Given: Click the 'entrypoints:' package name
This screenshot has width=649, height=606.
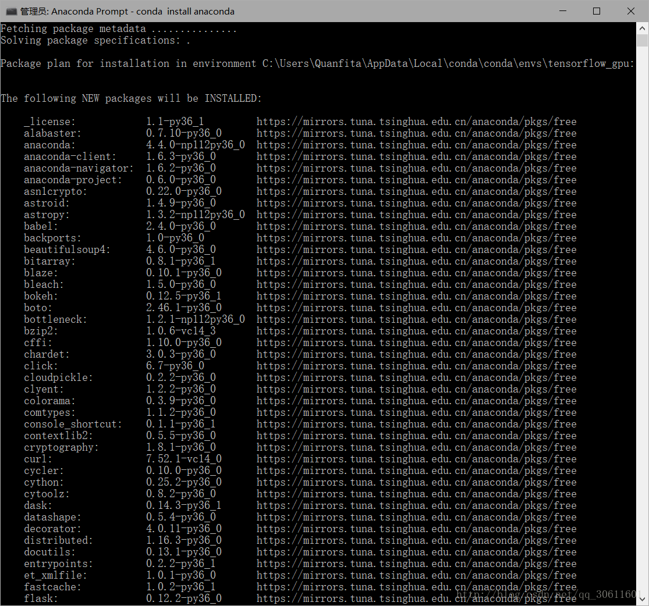Looking at the screenshot, I should (58, 564).
